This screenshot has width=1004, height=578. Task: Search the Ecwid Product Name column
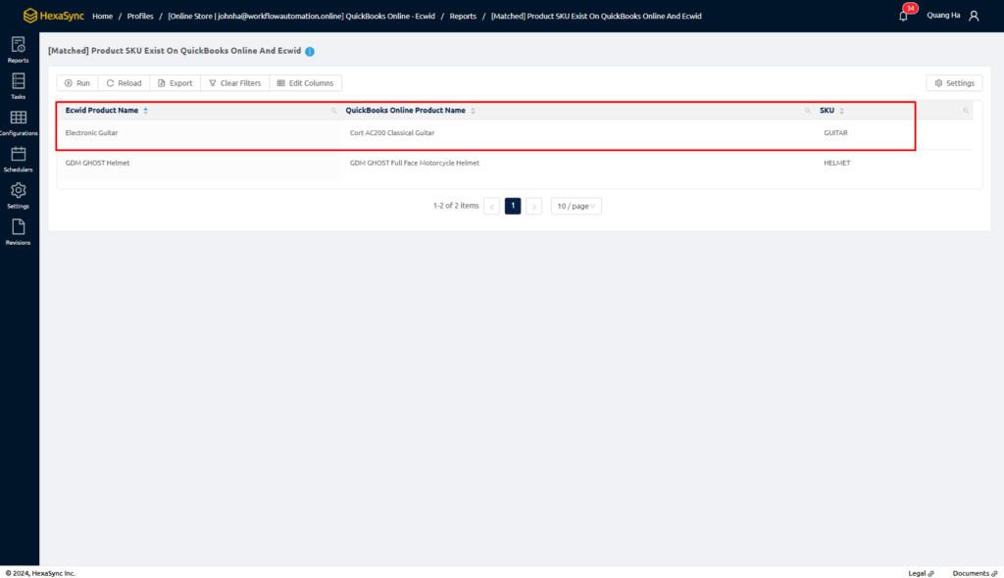click(333, 111)
